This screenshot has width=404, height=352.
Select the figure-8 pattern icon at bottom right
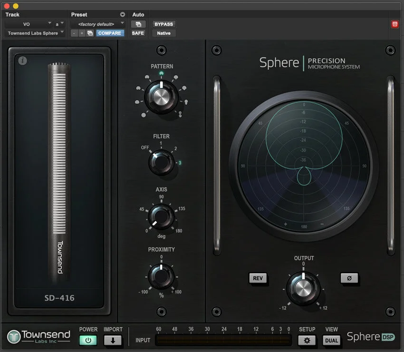tap(180, 114)
